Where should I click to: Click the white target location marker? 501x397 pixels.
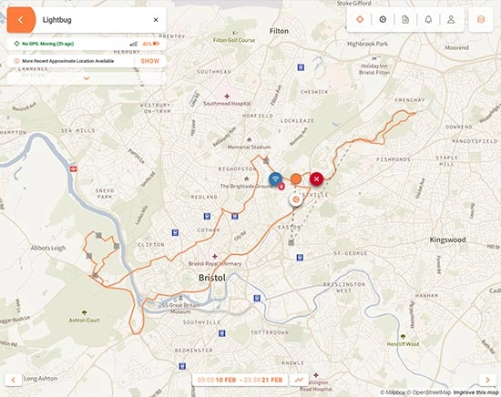tap(296, 199)
